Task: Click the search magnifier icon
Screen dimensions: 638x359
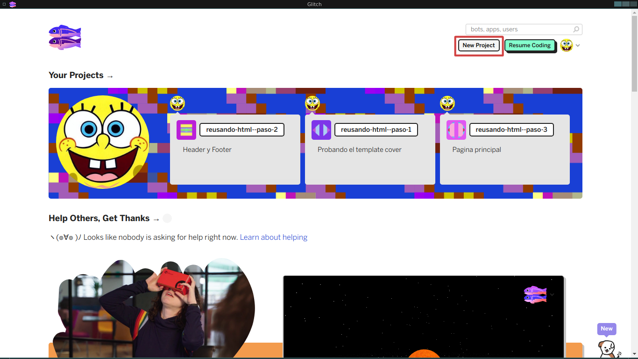Action: pos(576,29)
